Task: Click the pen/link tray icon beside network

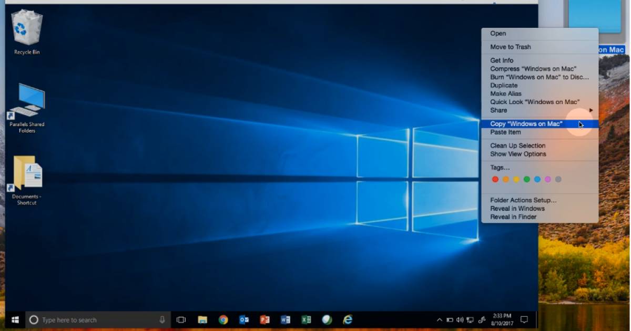Action: tap(482, 319)
